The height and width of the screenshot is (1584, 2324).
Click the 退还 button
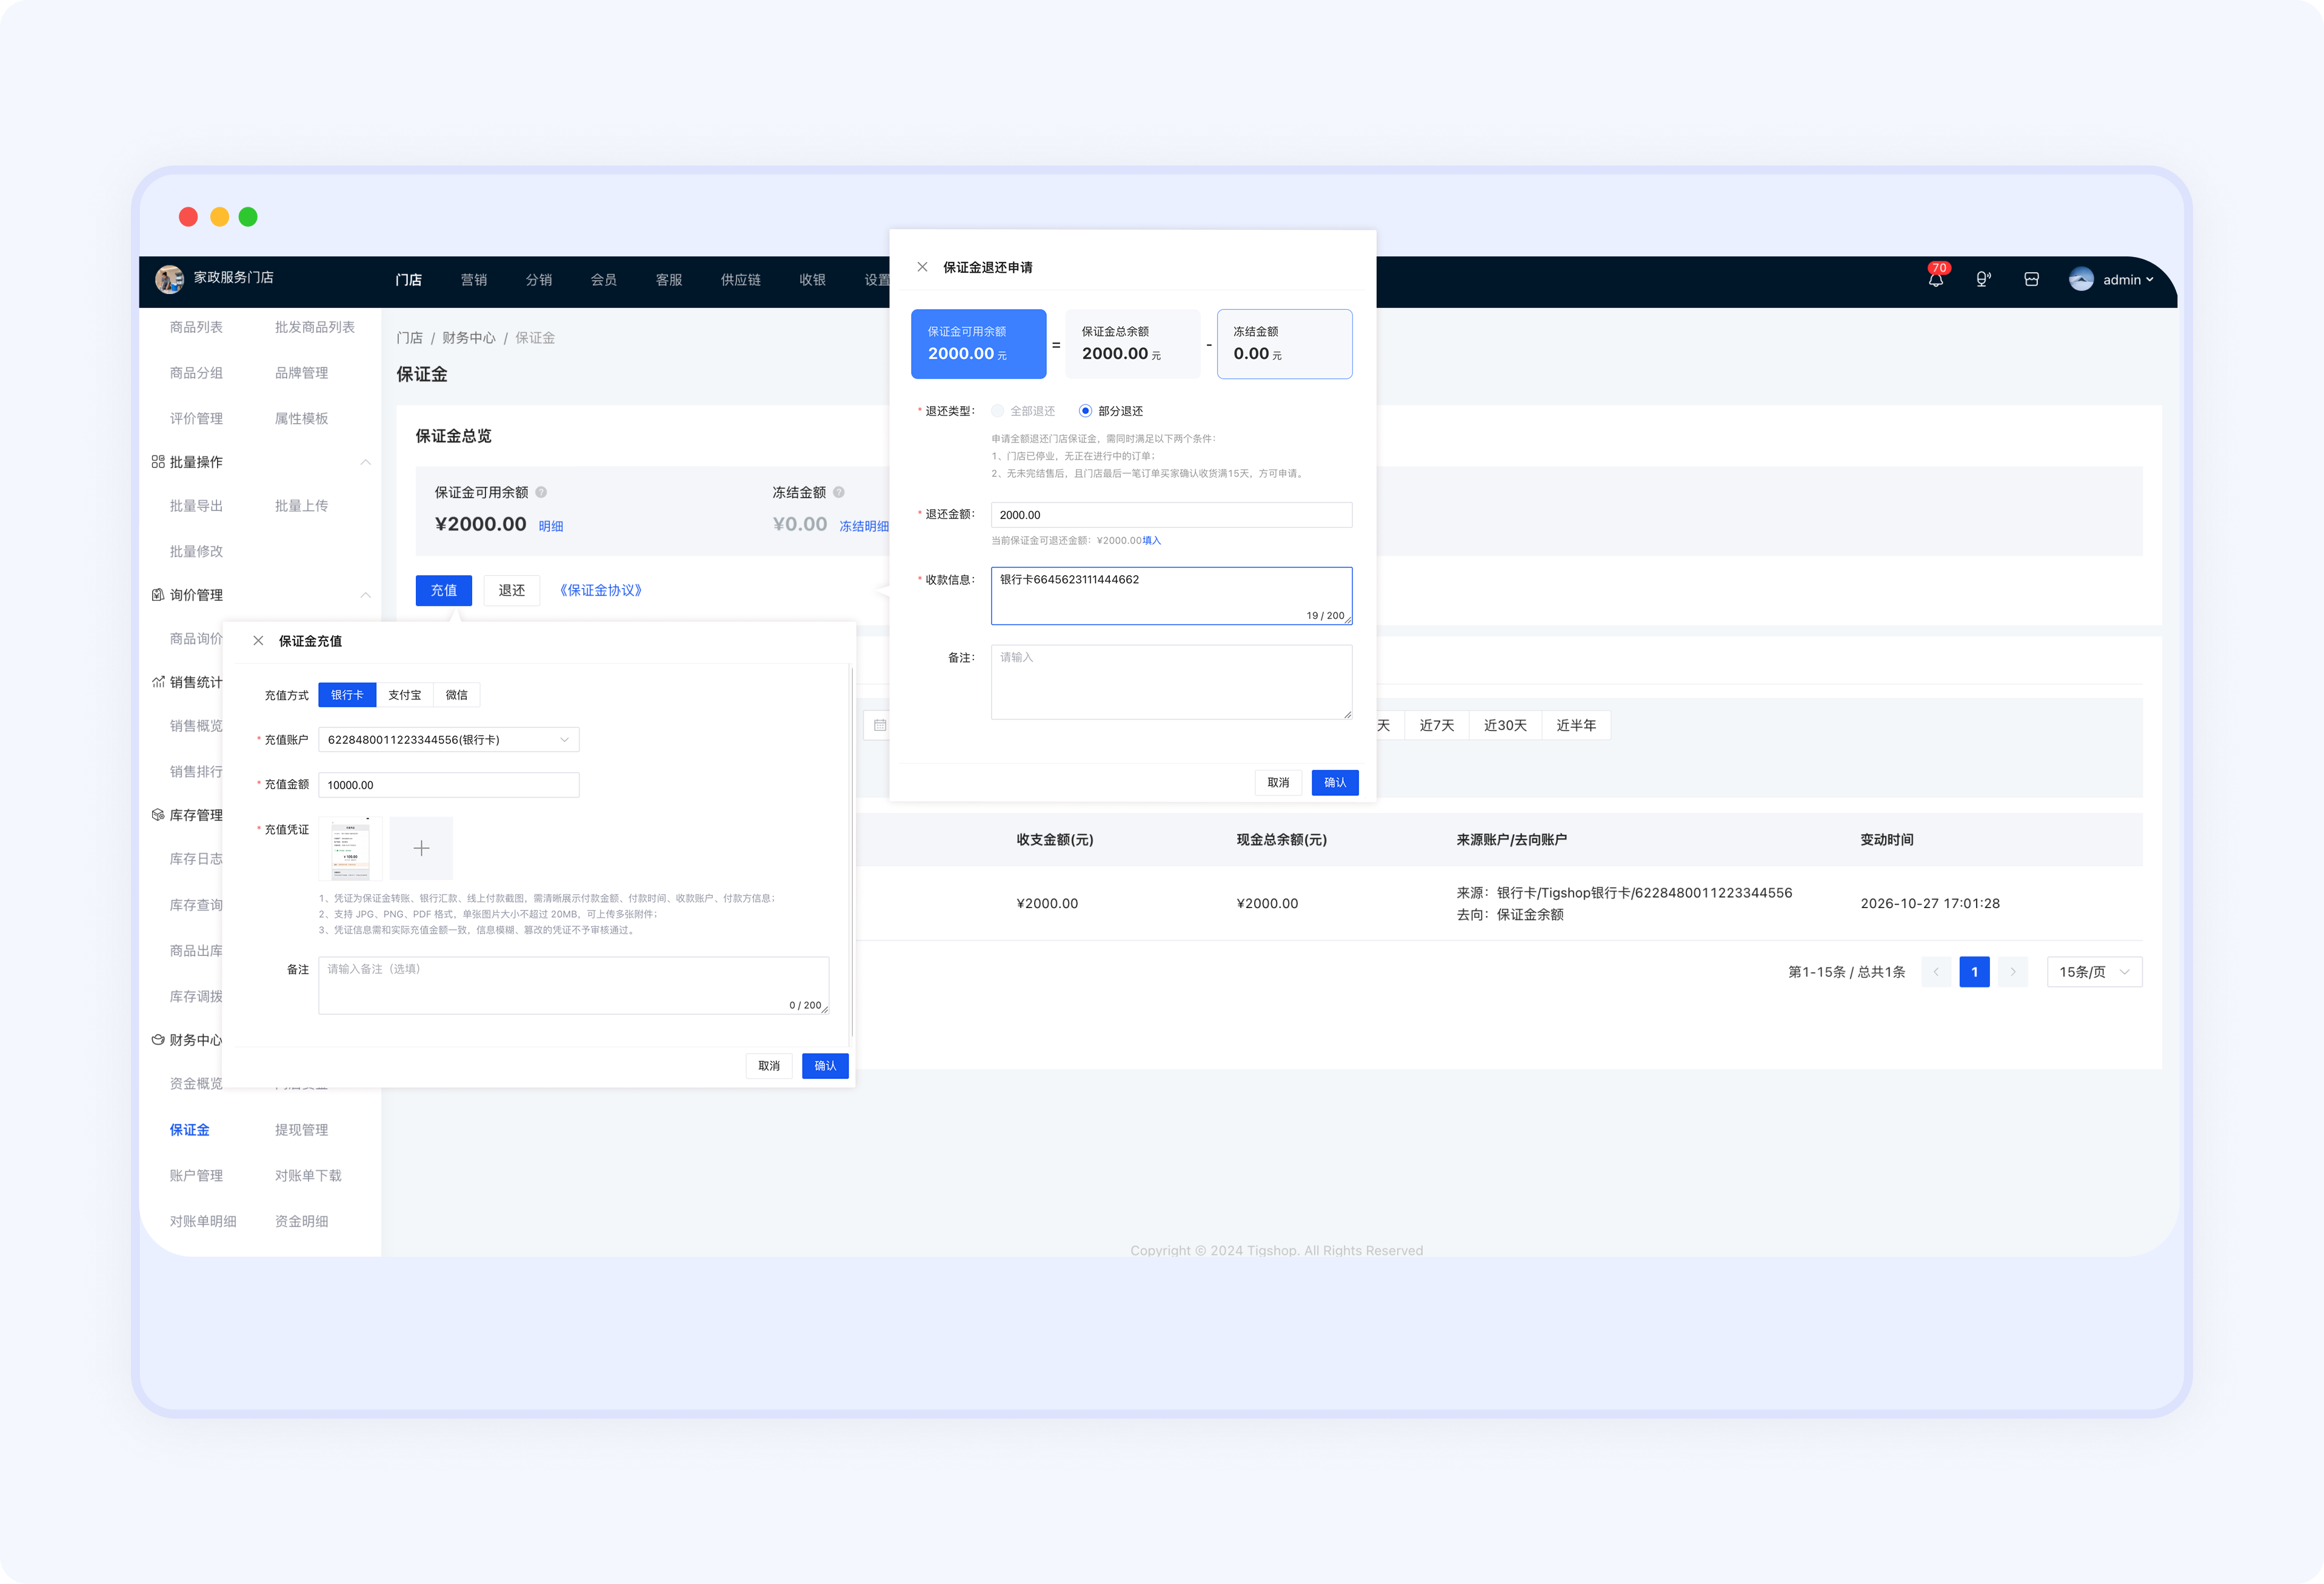(512, 591)
